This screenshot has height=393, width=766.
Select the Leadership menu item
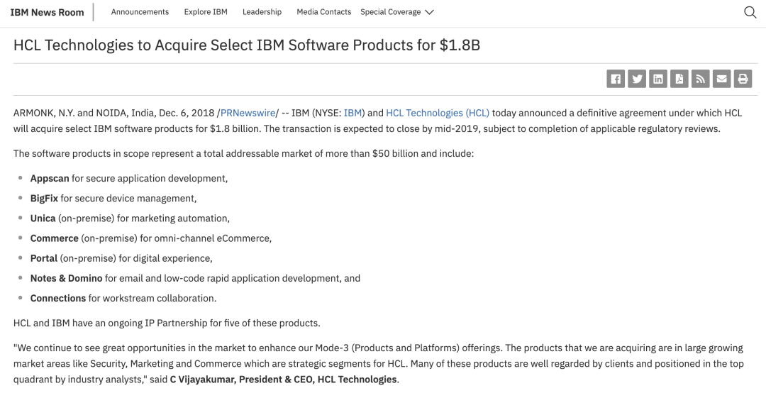[x=262, y=12]
